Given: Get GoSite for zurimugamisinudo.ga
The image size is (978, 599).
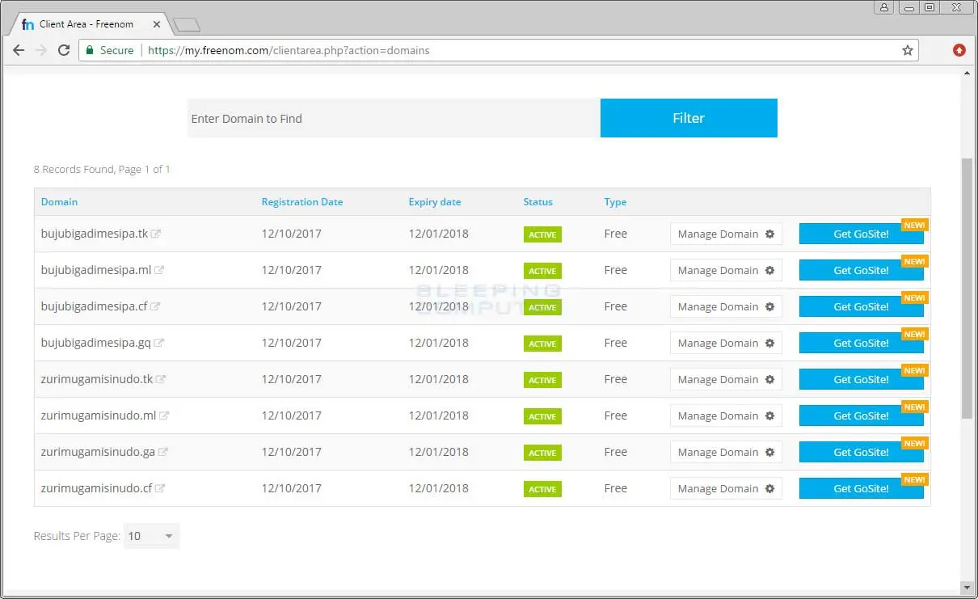Looking at the screenshot, I should (x=861, y=453).
